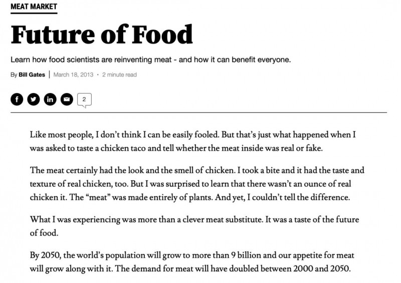Share the article via email icon
The image size is (401, 283).
[x=66, y=99]
